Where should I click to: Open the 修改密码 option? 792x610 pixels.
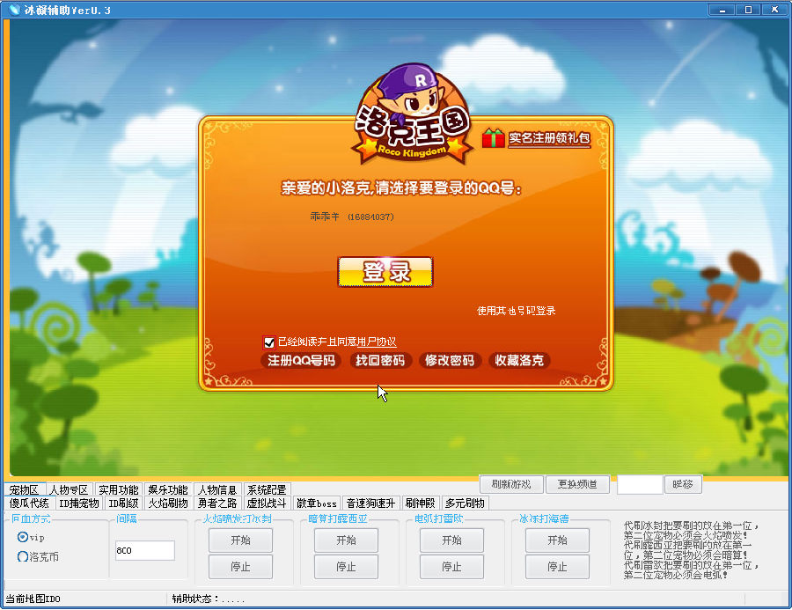click(x=450, y=361)
